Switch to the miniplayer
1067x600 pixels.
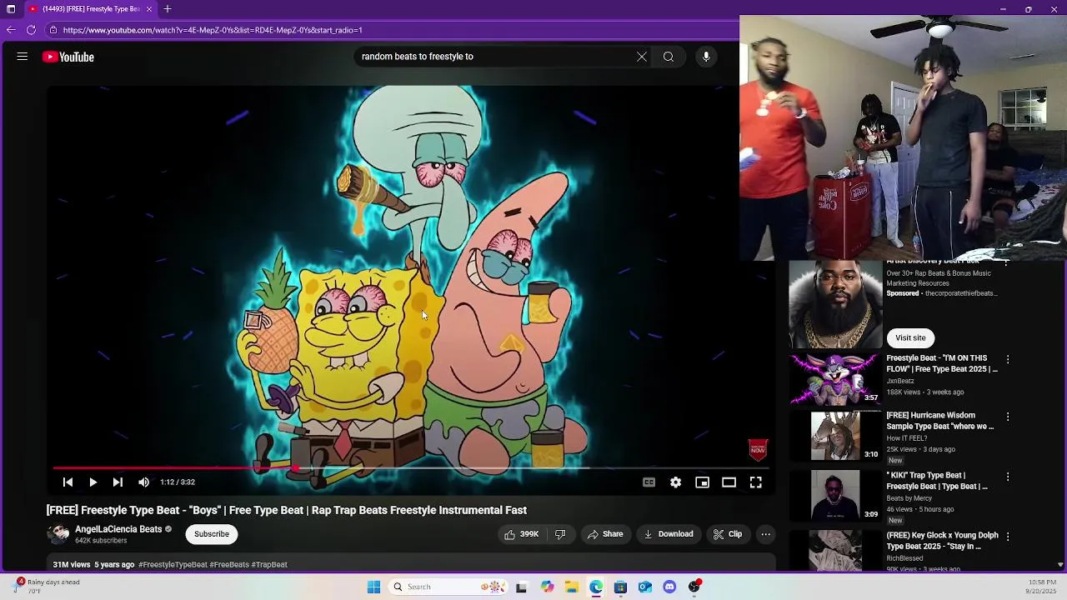(x=702, y=482)
